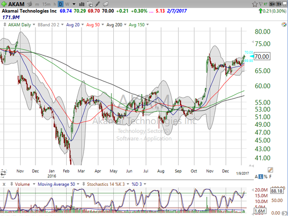This screenshot has width=288, height=216.
Task: Click the pencil edit scale icon
Action: (x=270, y=170)
